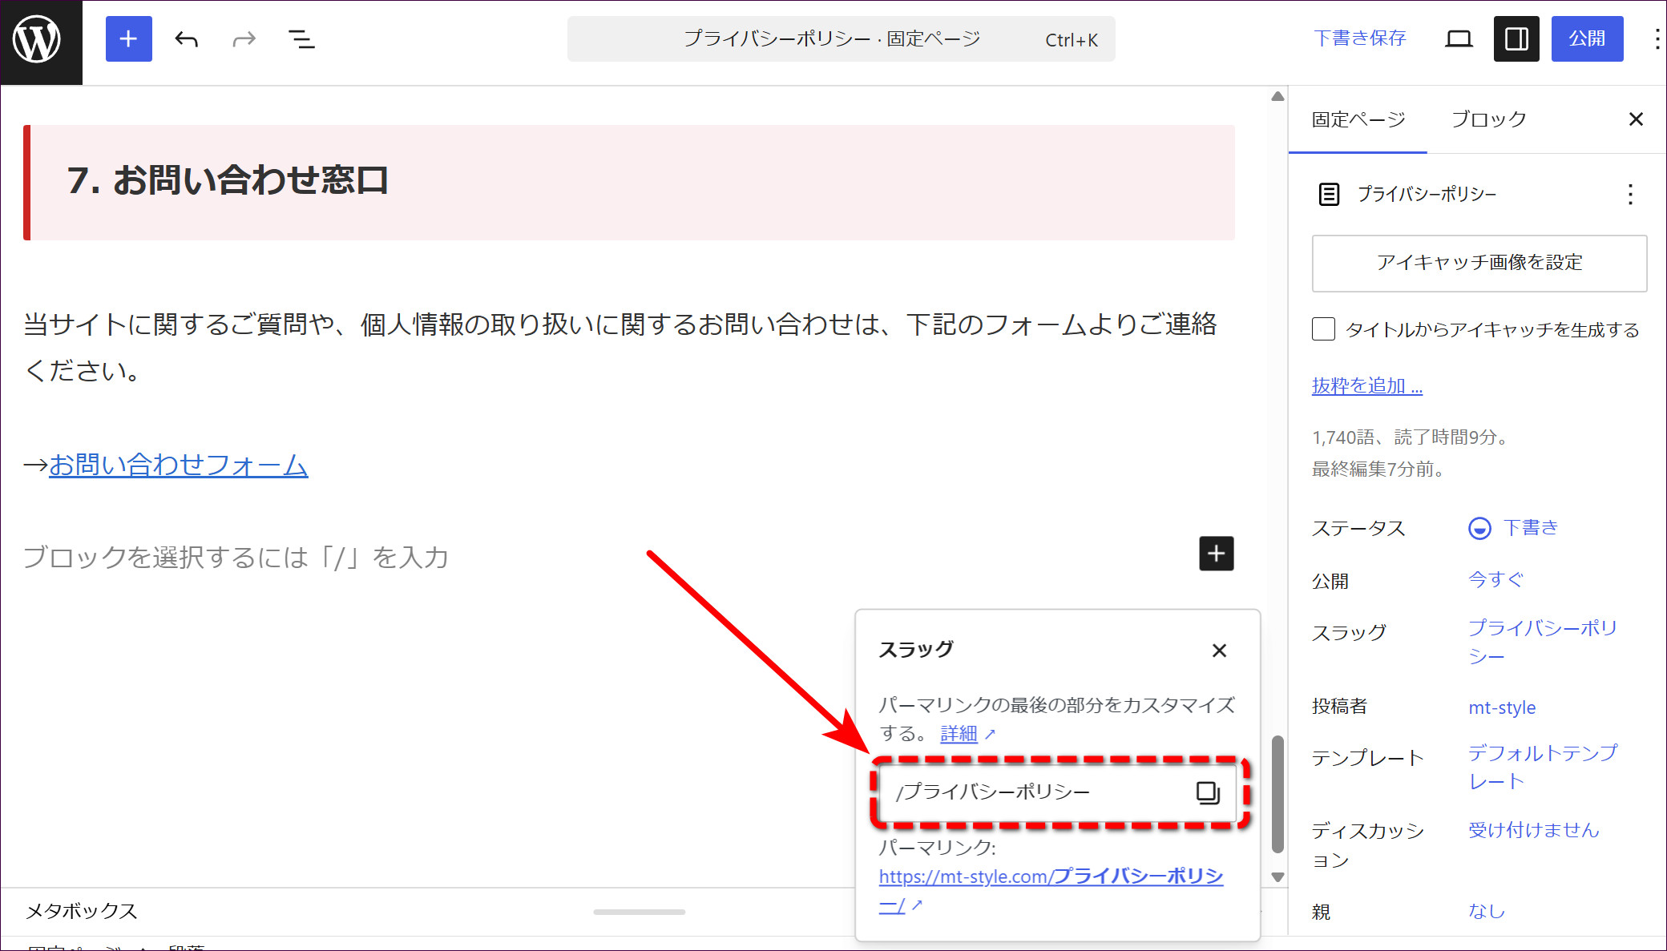The height and width of the screenshot is (951, 1667).
Task: Click the page document icon in sidebar
Action: click(1329, 194)
